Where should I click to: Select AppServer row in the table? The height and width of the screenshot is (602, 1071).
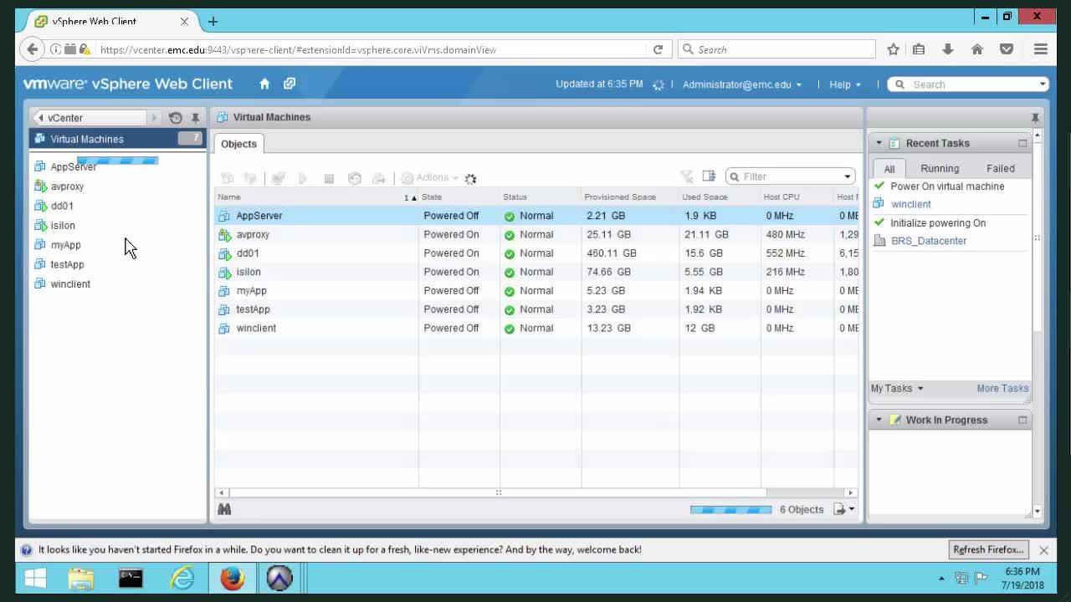(537, 216)
